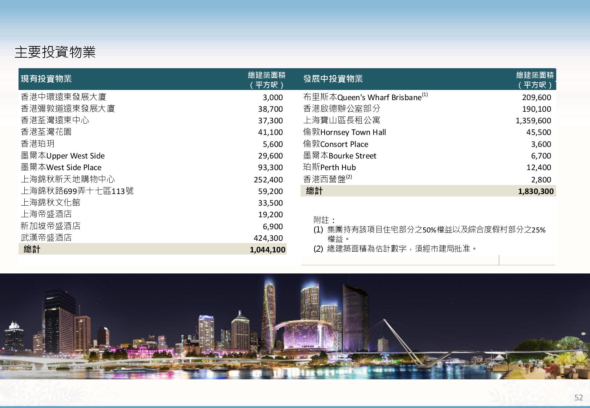Click the value 190,100
The width and height of the screenshot is (590, 408).
(x=537, y=109)
